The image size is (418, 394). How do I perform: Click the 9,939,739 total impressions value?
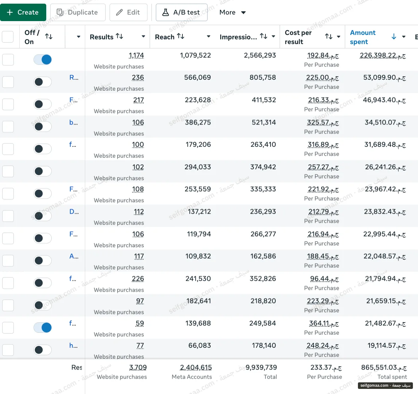[261, 368]
